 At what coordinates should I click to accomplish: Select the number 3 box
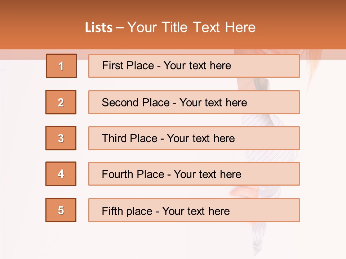(x=61, y=138)
